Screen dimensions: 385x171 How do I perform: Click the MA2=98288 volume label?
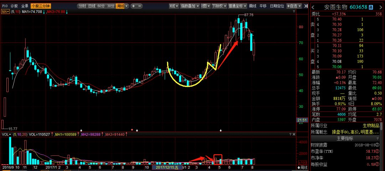coord(91,134)
